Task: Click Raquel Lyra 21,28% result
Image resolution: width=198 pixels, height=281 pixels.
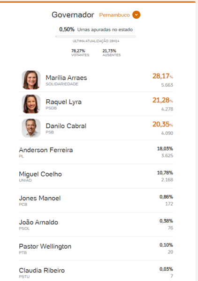Action: [163, 100]
